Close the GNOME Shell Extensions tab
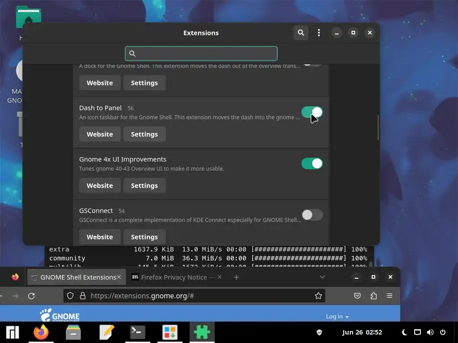The image size is (458, 343). pyautogui.click(x=119, y=277)
